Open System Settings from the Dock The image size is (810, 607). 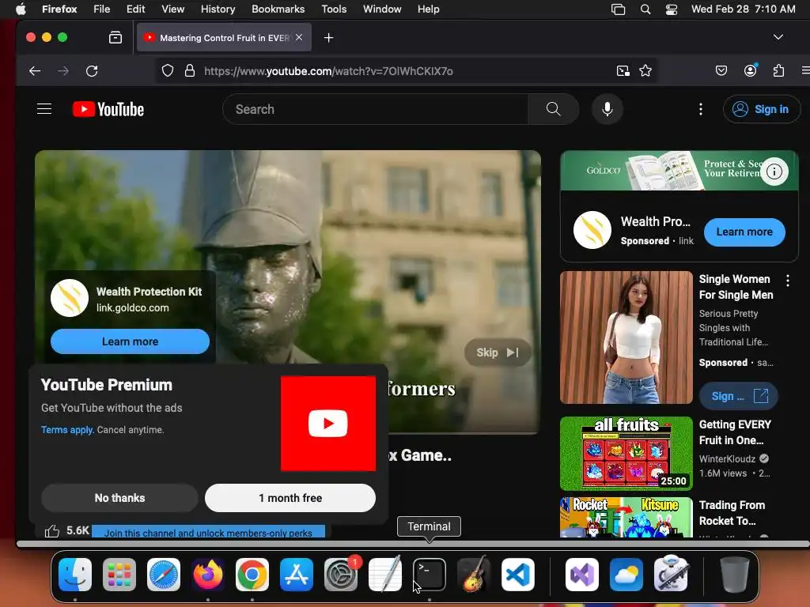341,575
